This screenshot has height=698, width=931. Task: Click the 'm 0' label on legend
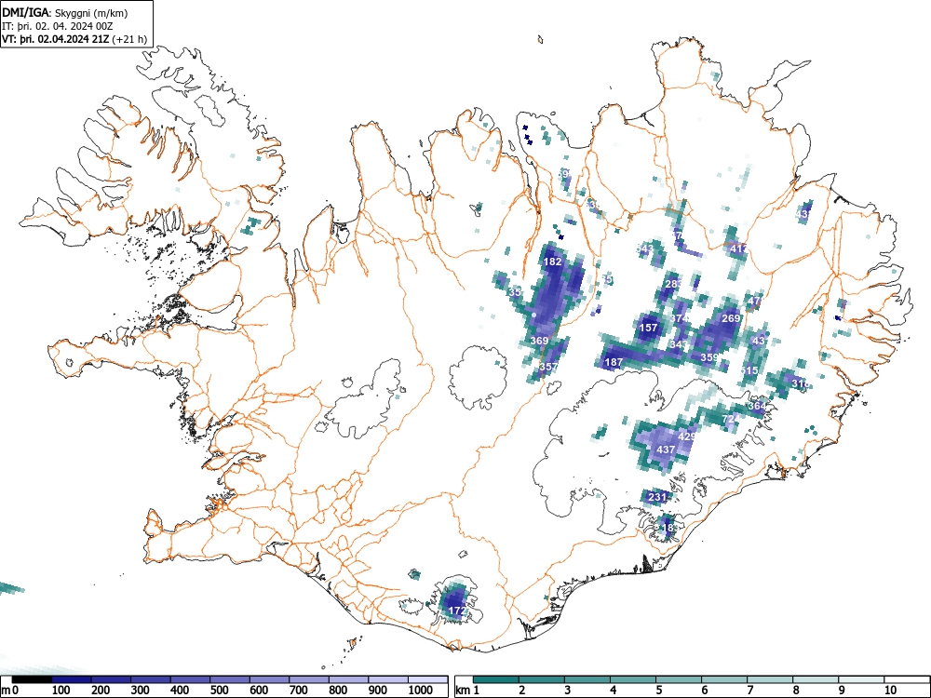pyautogui.click(x=10, y=690)
